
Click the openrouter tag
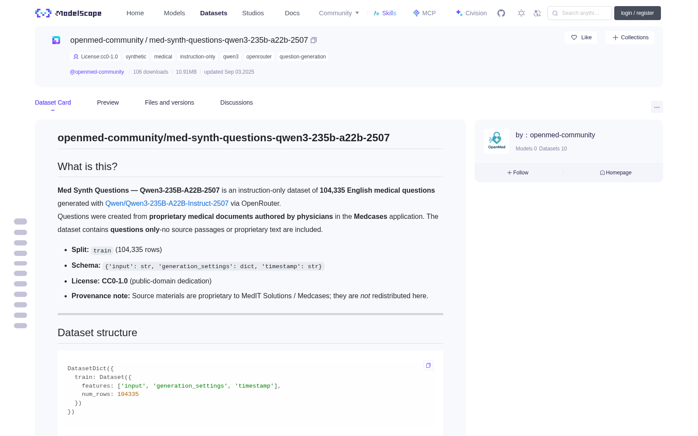tap(259, 57)
